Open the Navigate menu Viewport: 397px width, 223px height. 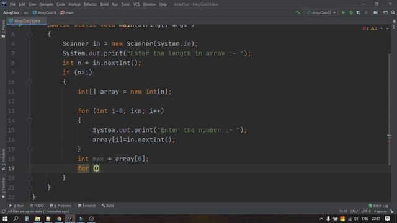[46, 4]
